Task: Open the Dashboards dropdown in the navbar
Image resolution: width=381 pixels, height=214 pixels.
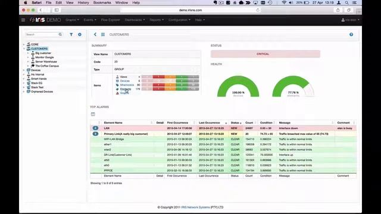Action: tap(135, 20)
